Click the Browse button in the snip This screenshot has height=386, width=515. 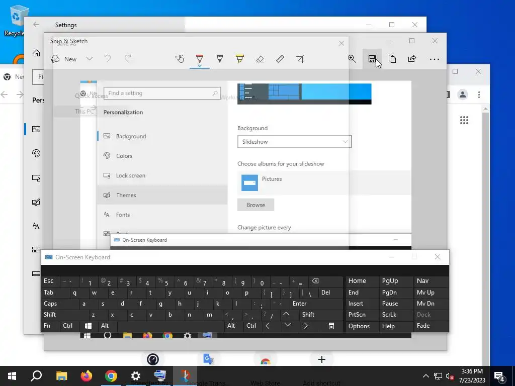point(255,205)
